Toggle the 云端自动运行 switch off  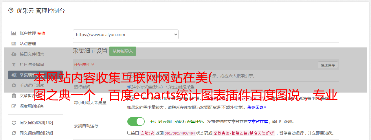(136, 121)
